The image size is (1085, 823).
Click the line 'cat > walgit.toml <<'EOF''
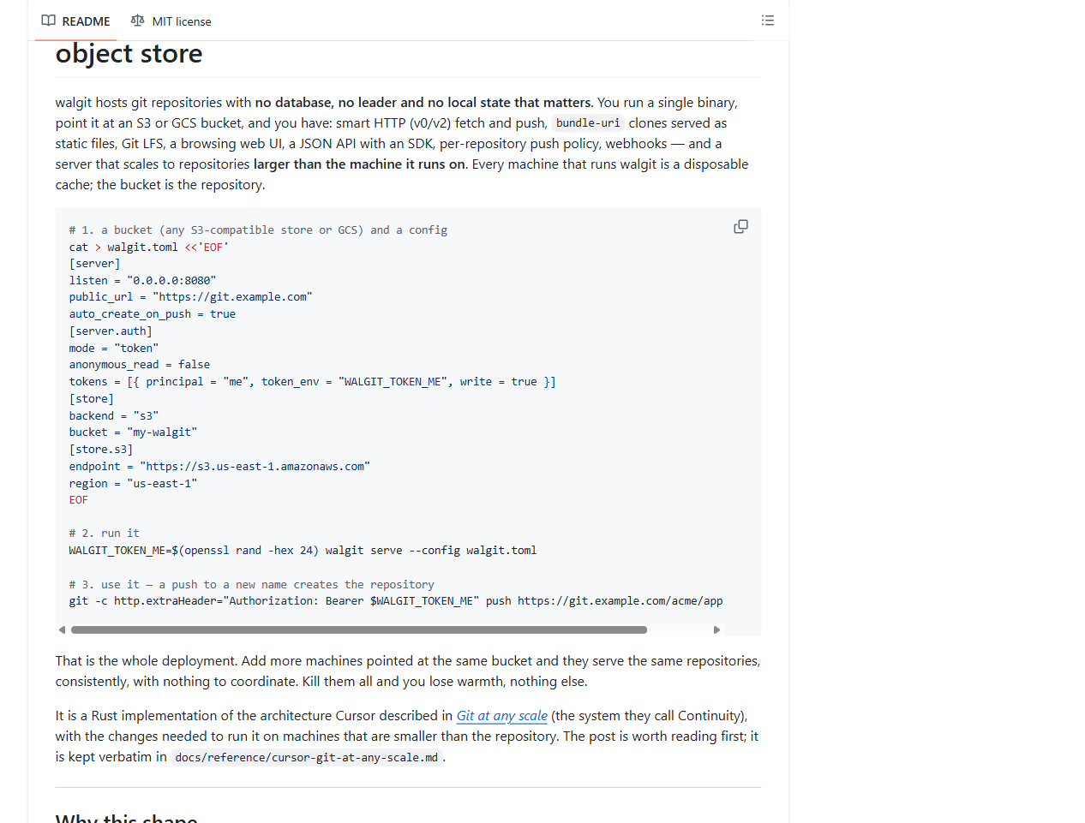pos(149,247)
